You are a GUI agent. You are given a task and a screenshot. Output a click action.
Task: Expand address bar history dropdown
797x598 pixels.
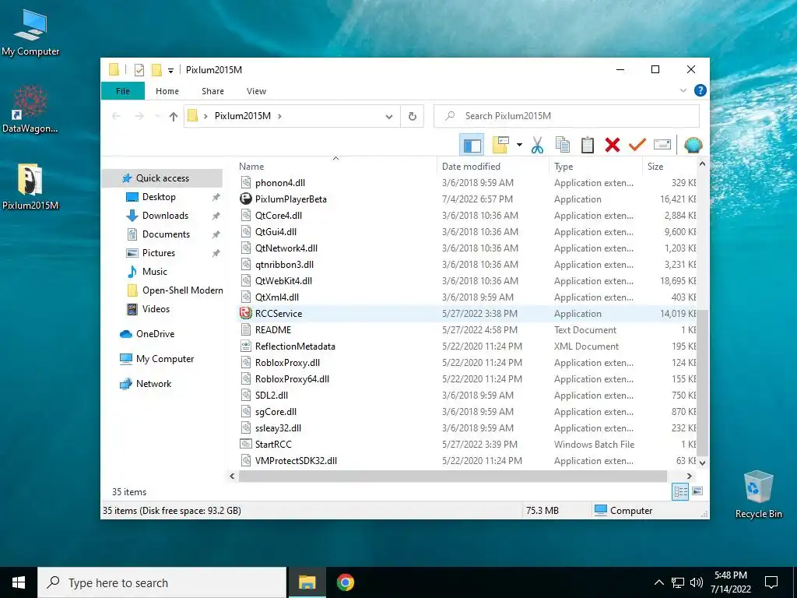tap(389, 117)
